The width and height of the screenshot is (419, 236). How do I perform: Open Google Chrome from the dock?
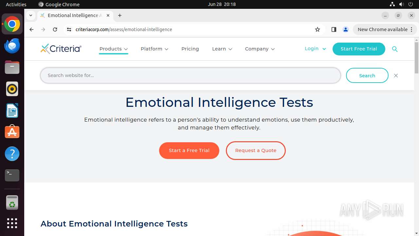(12, 24)
